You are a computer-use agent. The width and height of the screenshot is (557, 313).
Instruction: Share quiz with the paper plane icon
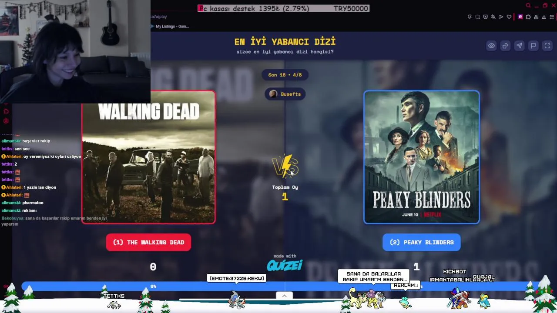[x=519, y=46]
